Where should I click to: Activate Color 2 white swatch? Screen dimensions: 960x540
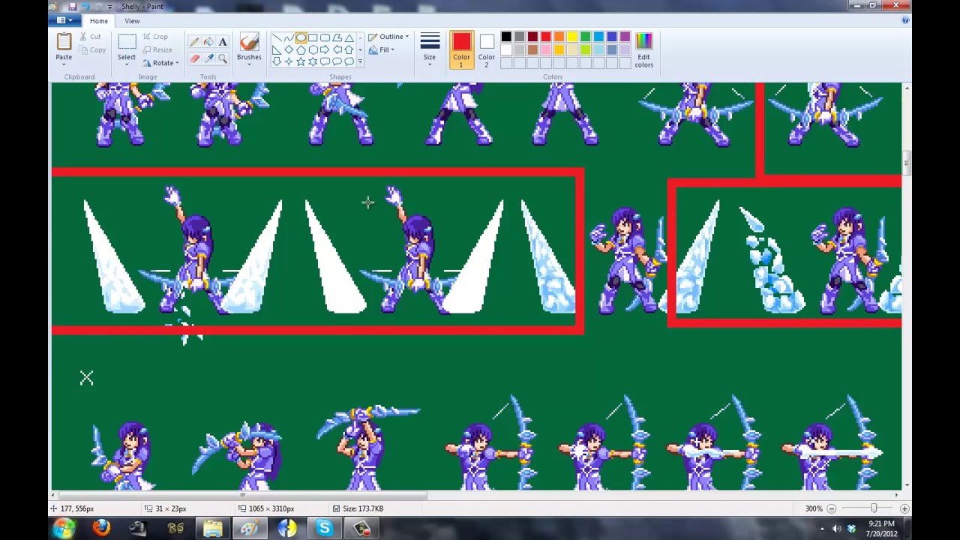coord(487,49)
